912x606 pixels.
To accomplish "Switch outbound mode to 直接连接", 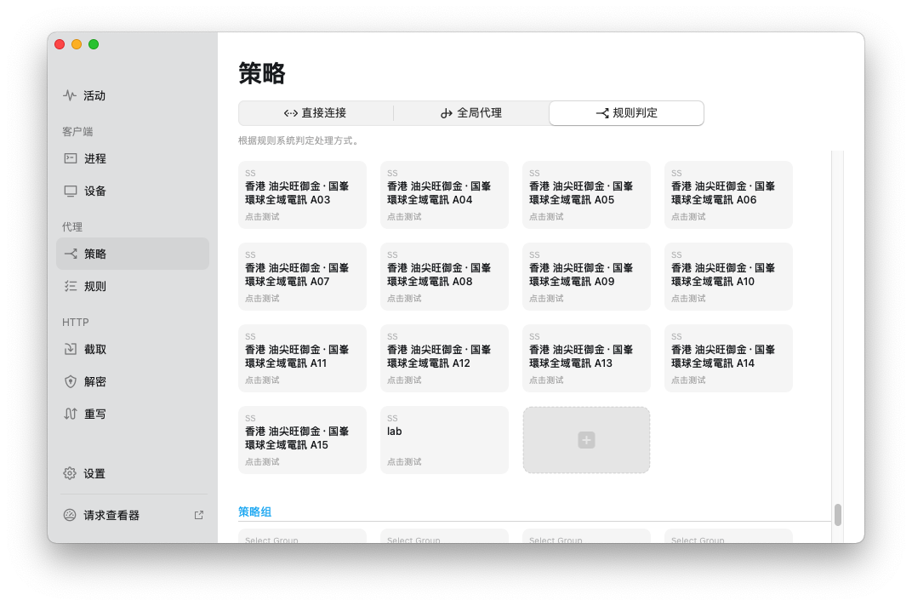I will point(315,112).
